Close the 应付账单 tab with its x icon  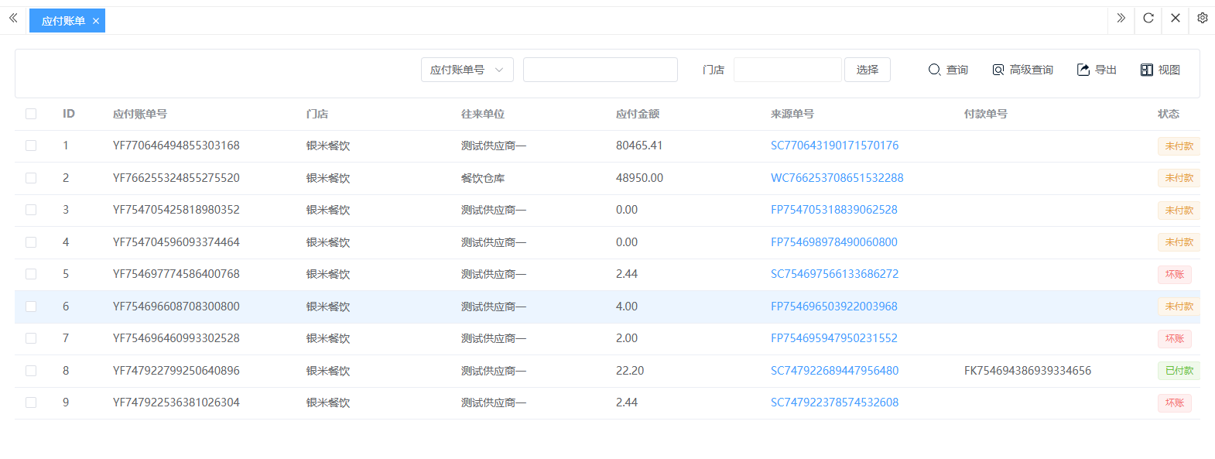(96, 21)
